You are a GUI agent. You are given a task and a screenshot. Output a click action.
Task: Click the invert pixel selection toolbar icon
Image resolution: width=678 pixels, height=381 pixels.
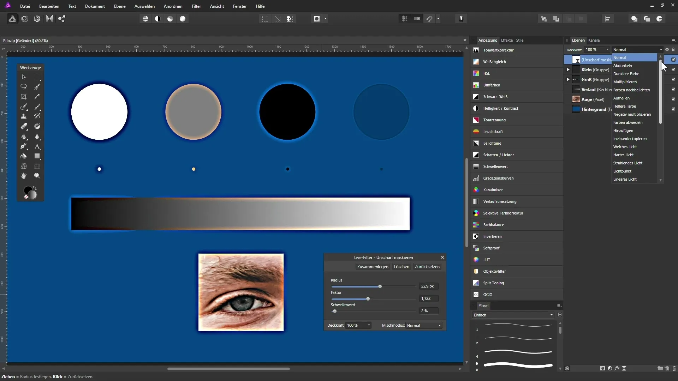[290, 19]
